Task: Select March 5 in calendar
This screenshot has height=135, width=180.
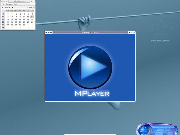Action: [x=33, y=14]
